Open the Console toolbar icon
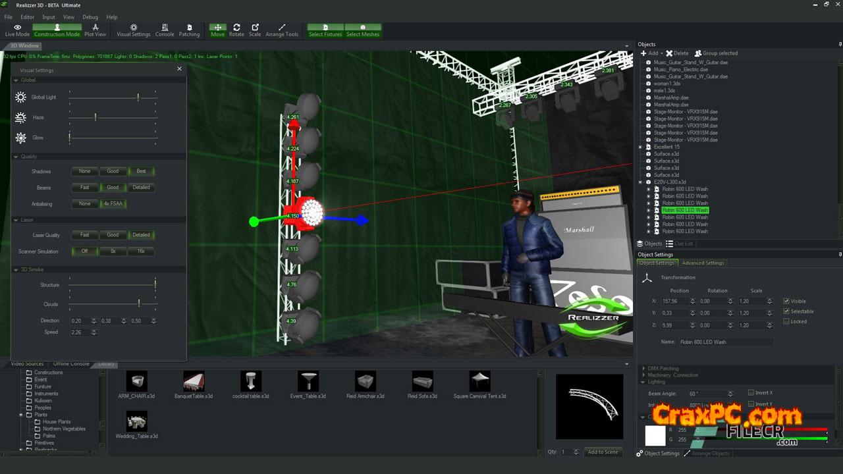The height and width of the screenshot is (474, 843). [165, 30]
